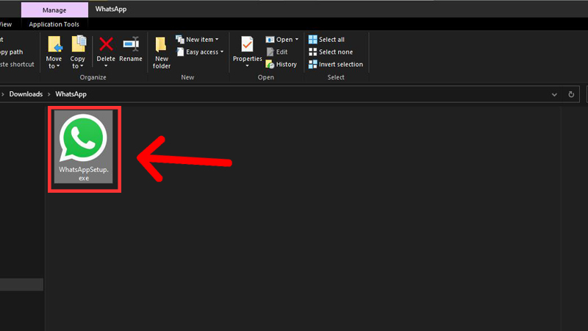
Task: Expand the Open button dropdown arrow
Action: coord(297,40)
